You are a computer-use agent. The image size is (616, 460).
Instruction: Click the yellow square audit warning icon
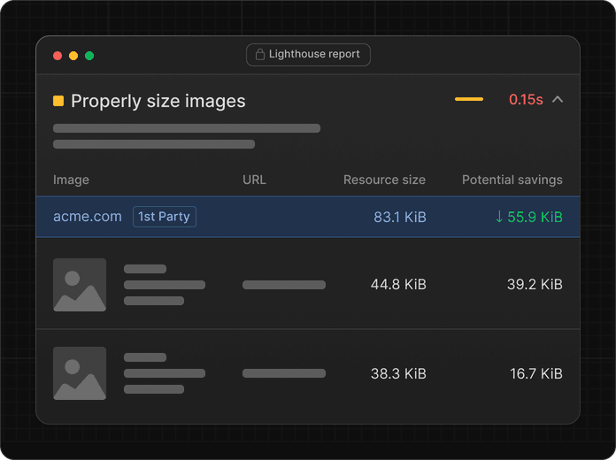coord(58,101)
